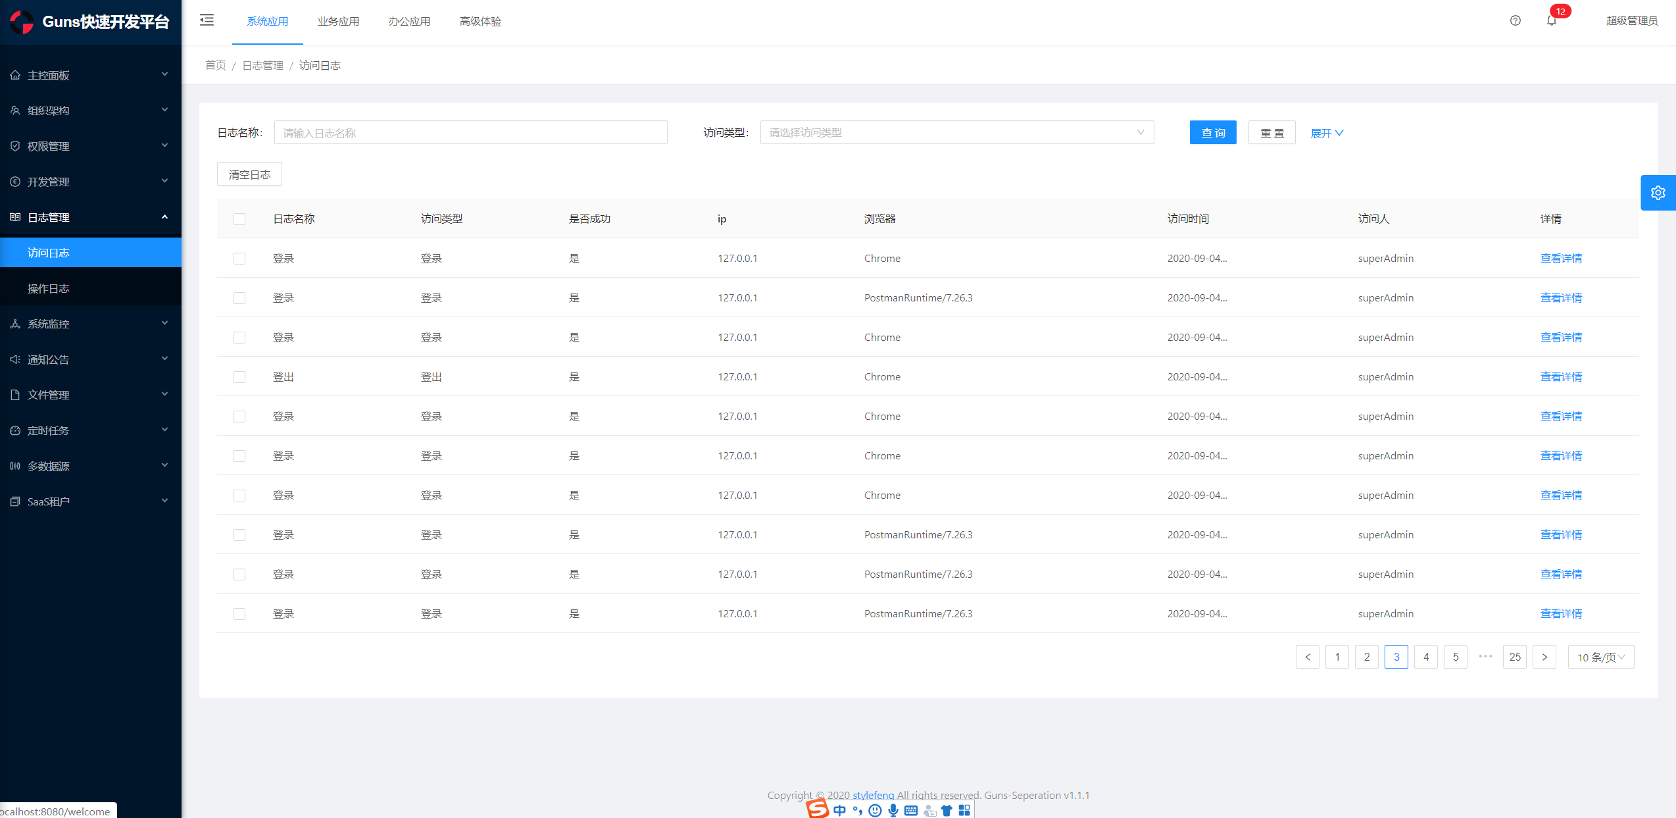Open the help question mark icon
The height and width of the screenshot is (818, 1676).
(1515, 20)
